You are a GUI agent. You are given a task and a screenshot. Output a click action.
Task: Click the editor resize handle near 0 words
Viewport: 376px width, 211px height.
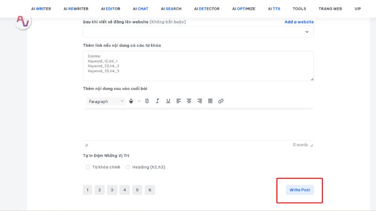tap(312, 145)
